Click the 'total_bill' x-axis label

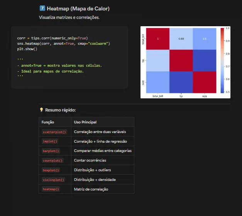pyautogui.click(x=158, y=96)
